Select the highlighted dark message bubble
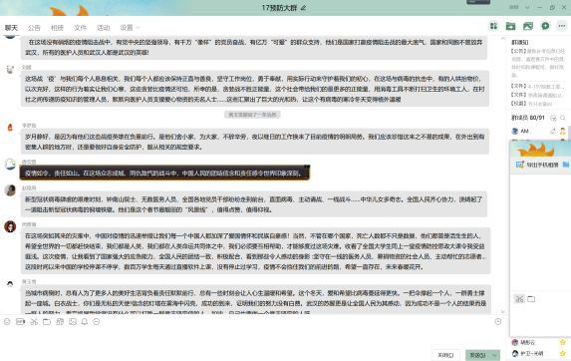The height and width of the screenshot is (361, 571). [164, 174]
